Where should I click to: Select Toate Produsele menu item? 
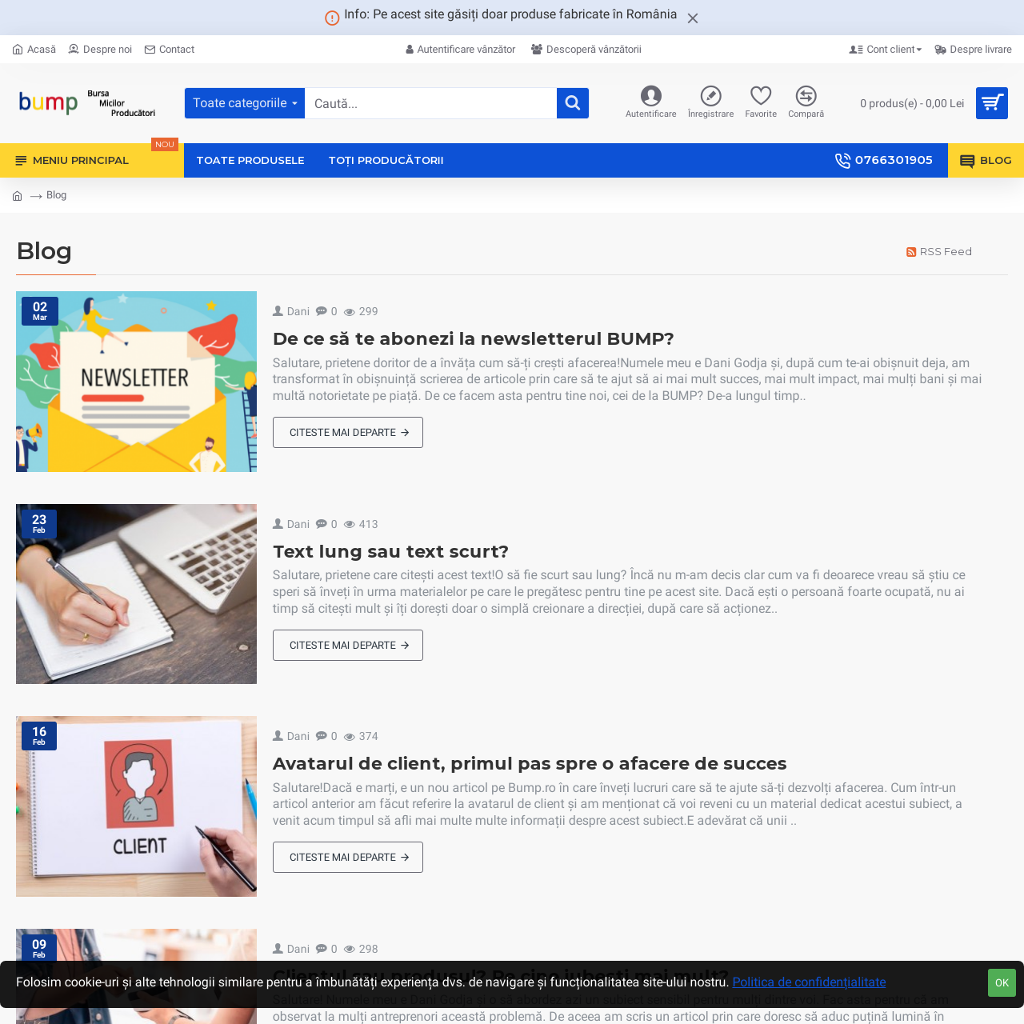point(250,161)
